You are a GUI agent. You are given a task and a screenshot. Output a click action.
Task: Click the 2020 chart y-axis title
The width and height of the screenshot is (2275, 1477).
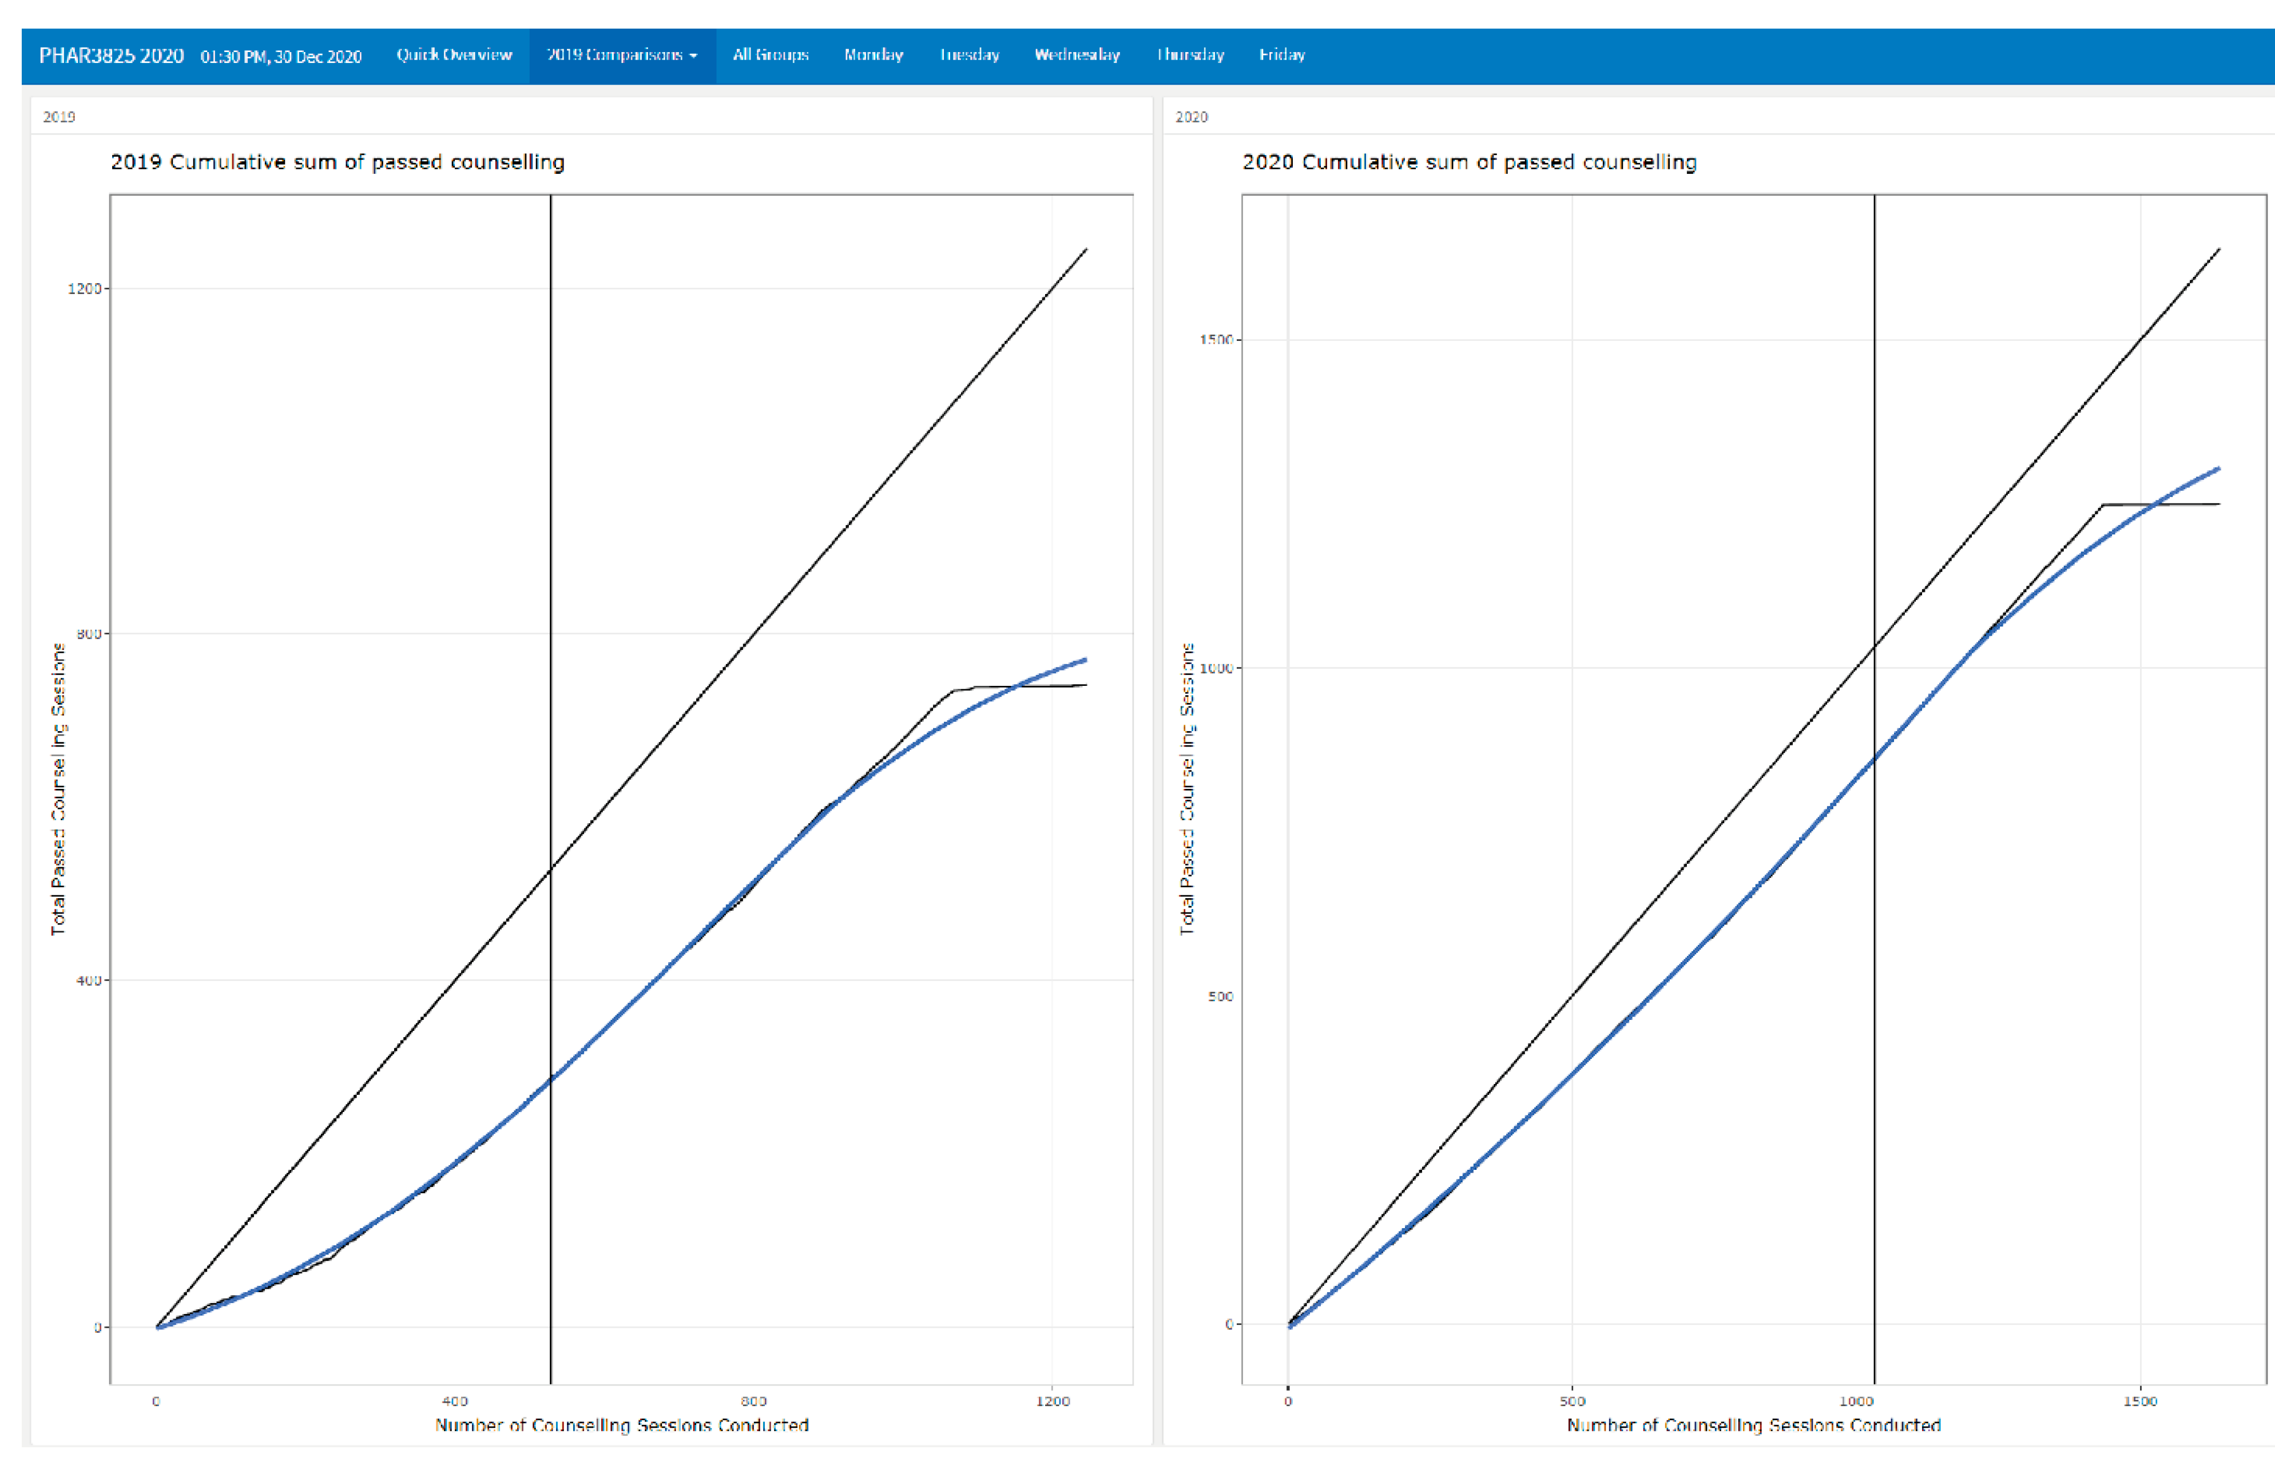(x=1187, y=789)
